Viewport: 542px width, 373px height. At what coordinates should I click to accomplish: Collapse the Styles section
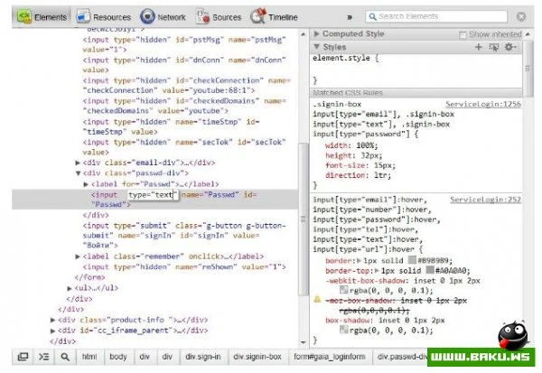coord(316,46)
